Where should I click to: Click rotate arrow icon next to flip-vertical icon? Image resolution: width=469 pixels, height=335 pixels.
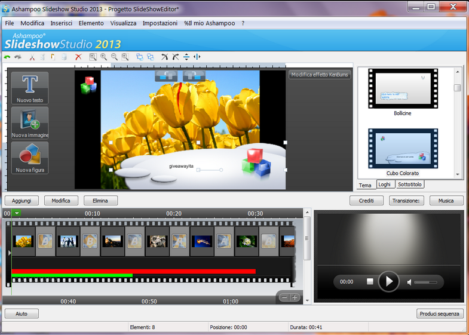(x=176, y=57)
